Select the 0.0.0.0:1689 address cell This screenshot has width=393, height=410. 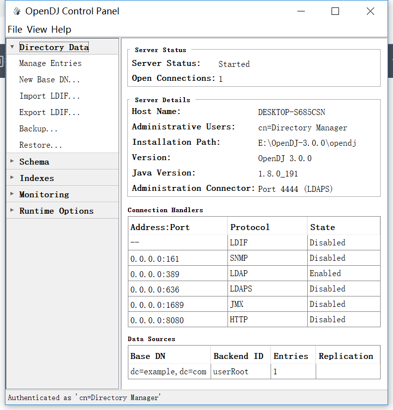pyautogui.click(x=178, y=304)
